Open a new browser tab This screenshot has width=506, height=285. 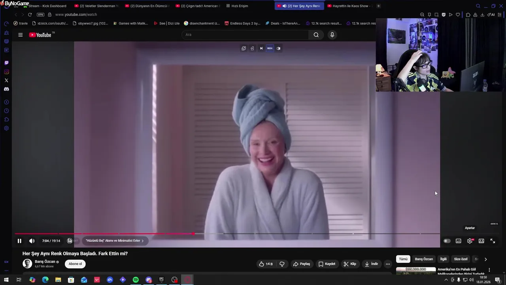pyautogui.click(x=378, y=6)
